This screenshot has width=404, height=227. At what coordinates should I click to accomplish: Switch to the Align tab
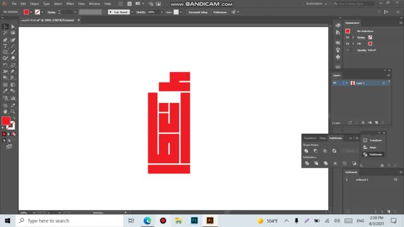[323, 138]
